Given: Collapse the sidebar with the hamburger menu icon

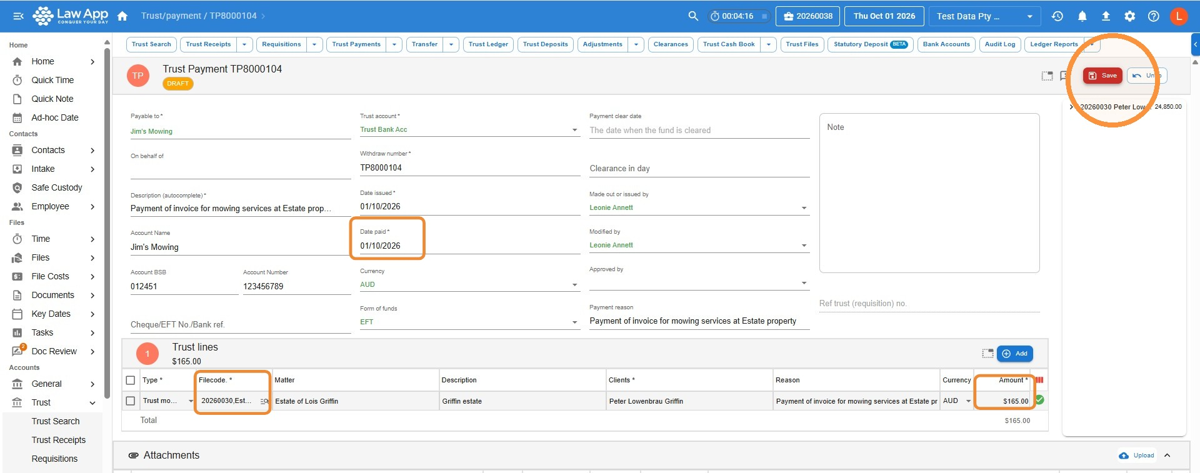Looking at the screenshot, I should [18, 16].
